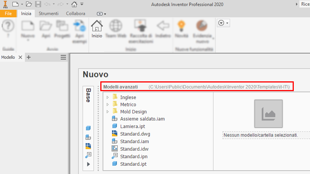The width and height of the screenshot is (310, 174).
Task: Click the search field arrow beside Rice
Action: [296, 4]
